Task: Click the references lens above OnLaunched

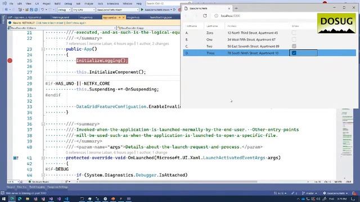Action: click(76, 152)
